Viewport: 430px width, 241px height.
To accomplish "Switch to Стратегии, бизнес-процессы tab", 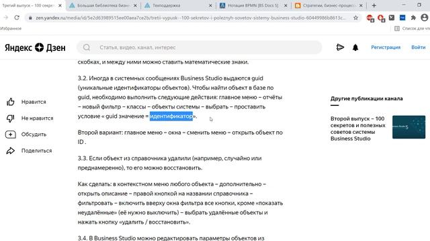I will (329, 5).
